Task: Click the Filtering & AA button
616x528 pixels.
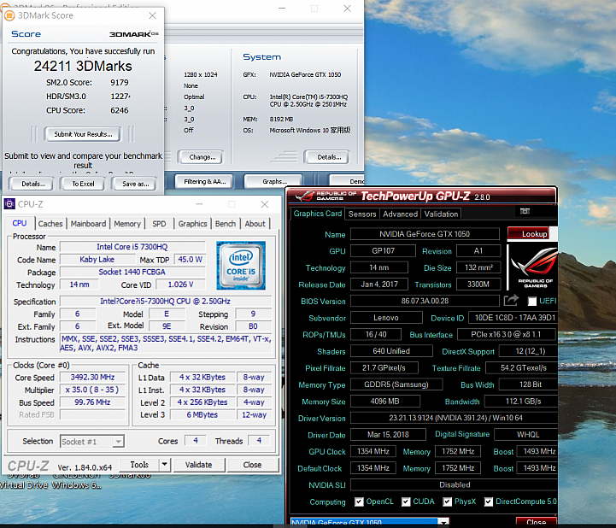Action: (x=205, y=181)
